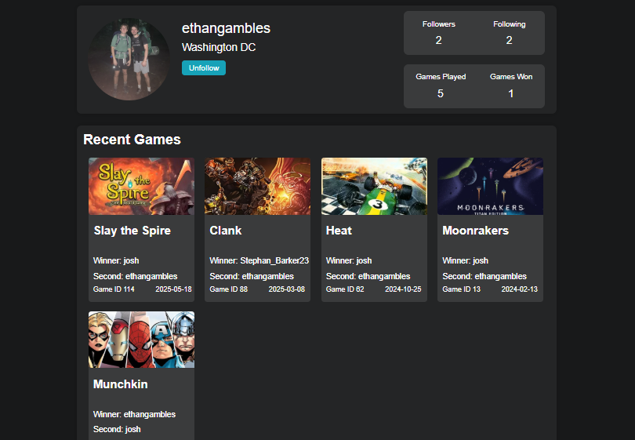Click Winner: Stephan_Barker23 on Clank card

click(259, 260)
